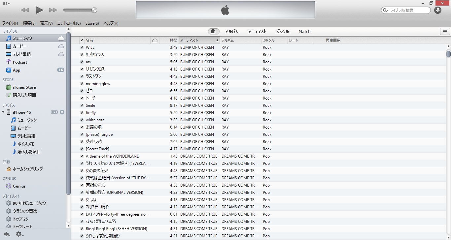Uncheck the あの夏の花火 checkbox
Screen dimensions: 451x240
[x=82, y=171]
